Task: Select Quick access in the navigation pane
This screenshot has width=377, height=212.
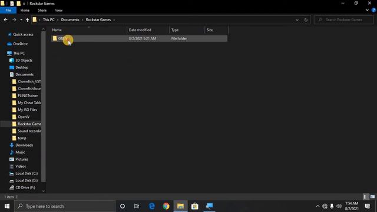Action: [x=23, y=34]
